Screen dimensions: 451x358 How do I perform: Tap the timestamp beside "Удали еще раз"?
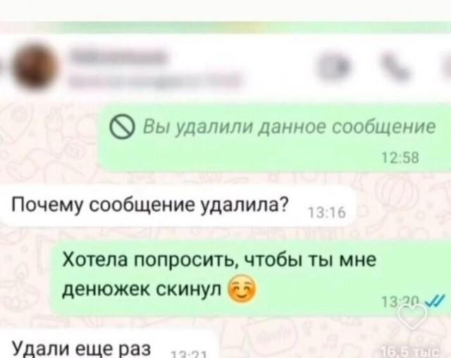click(x=187, y=354)
